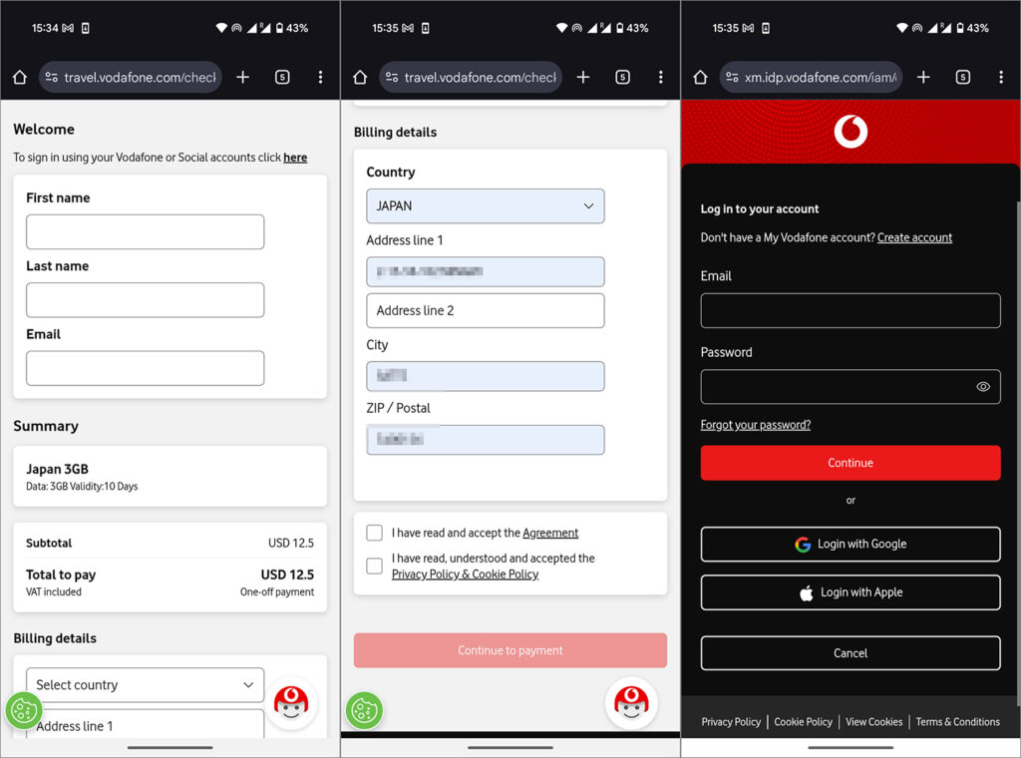Open the Terms & Conditions footer link
1021x758 pixels.
point(957,721)
